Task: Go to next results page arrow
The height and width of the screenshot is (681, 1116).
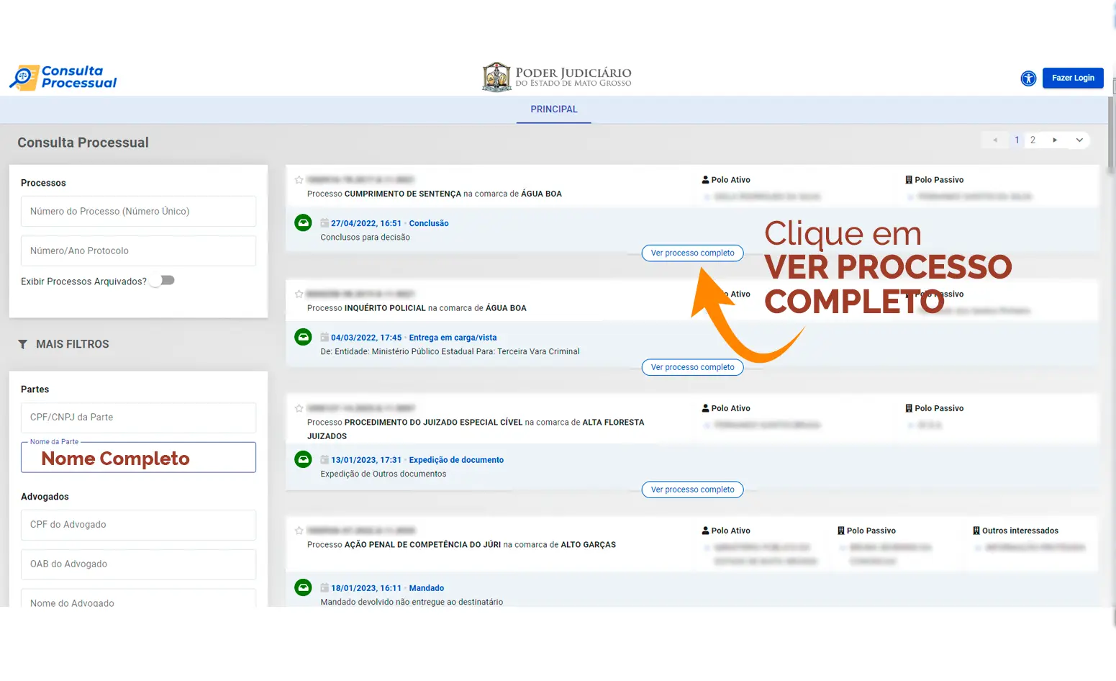Action: tap(1055, 140)
